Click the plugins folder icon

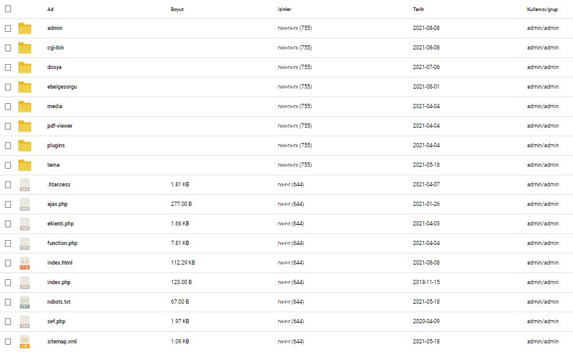(24, 145)
